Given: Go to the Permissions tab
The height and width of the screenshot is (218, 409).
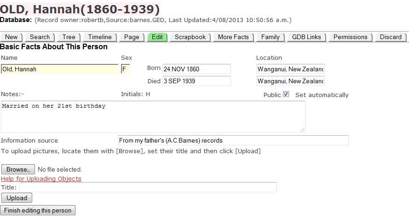Looking at the screenshot, I should click(x=351, y=37).
